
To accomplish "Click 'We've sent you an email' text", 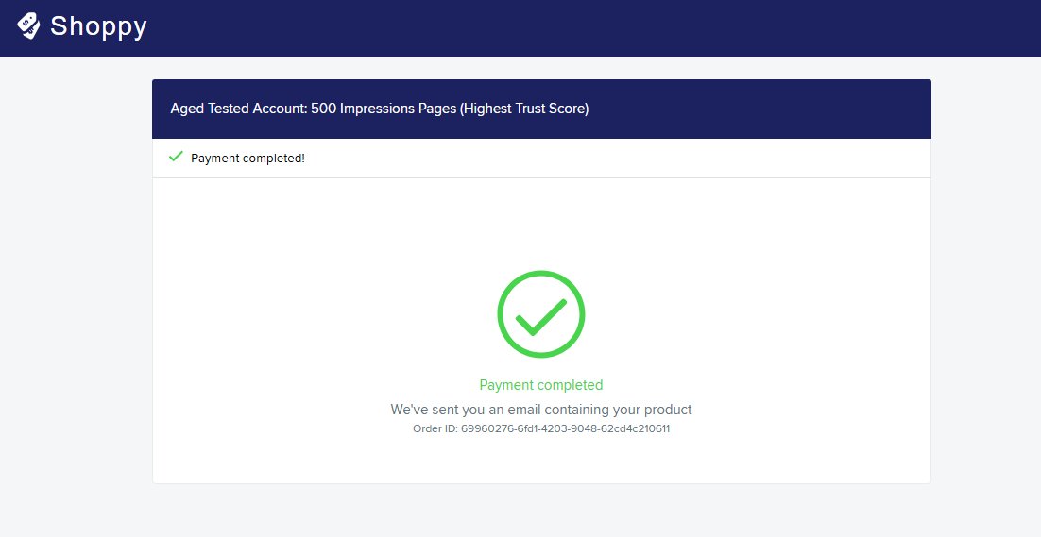I will 541,410.
